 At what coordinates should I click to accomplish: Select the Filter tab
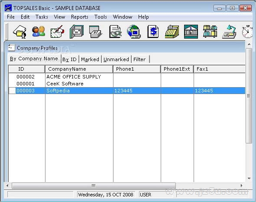click(x=139, y=59)
